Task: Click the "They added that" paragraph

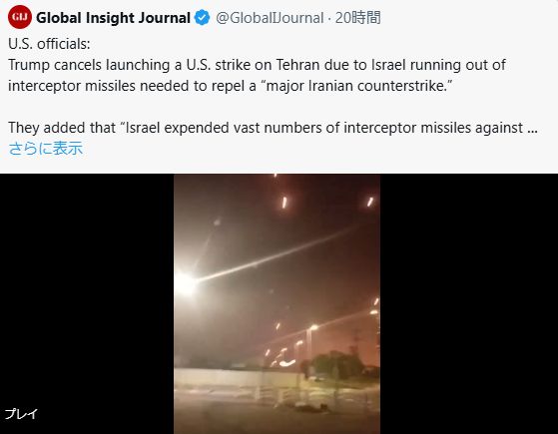Action: coord(273,128)
